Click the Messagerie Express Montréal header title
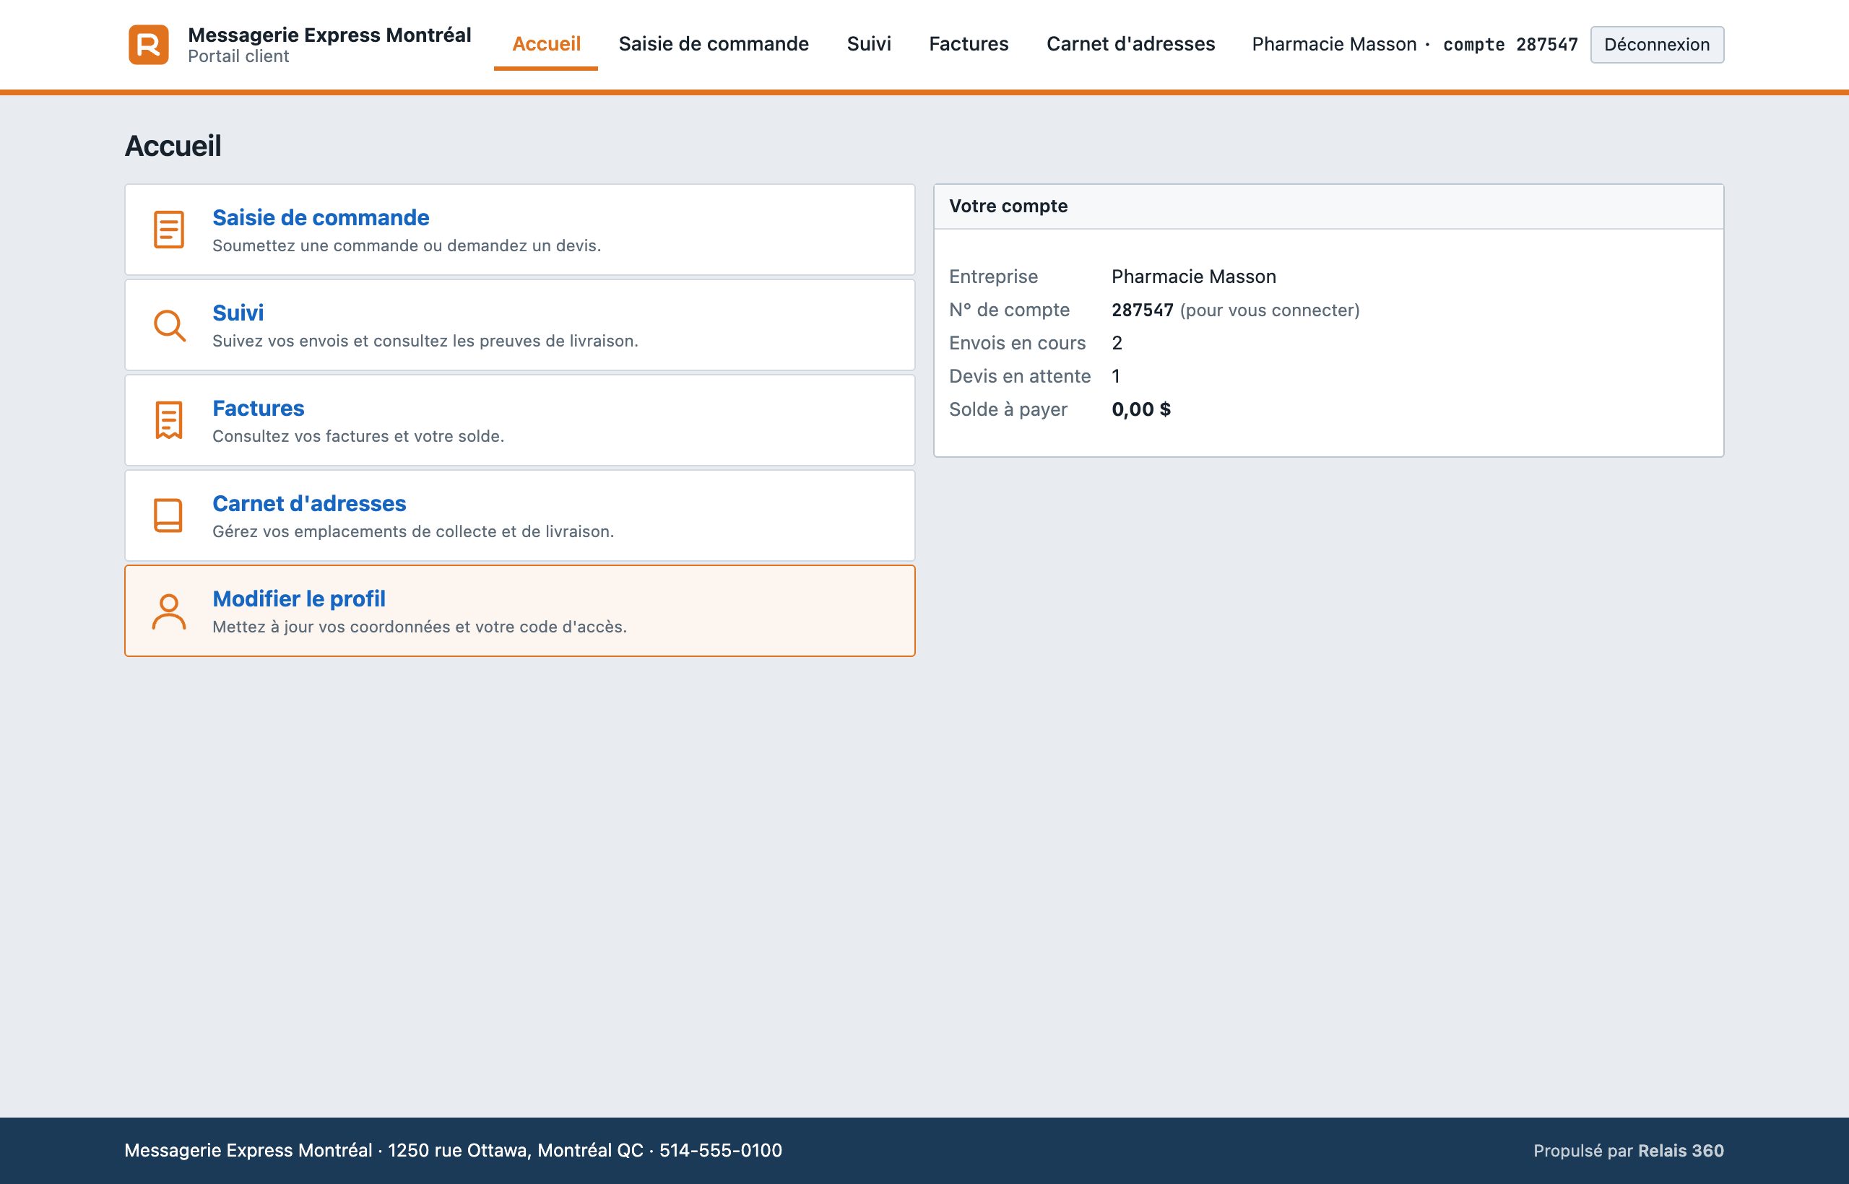1849x1184 pixels. pyautogui.click(x=329, y=35)
